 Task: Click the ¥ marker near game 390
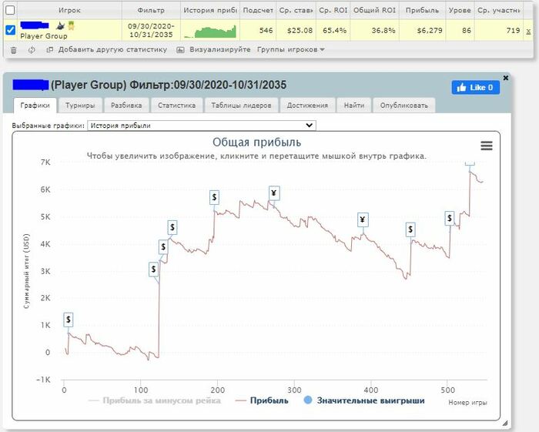363,219
